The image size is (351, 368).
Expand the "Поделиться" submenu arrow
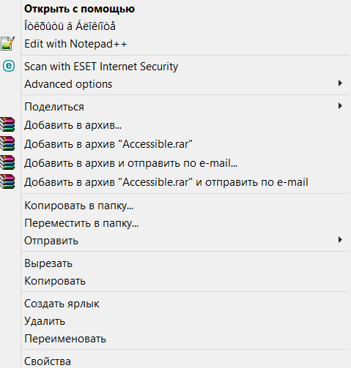coord(340,106)
